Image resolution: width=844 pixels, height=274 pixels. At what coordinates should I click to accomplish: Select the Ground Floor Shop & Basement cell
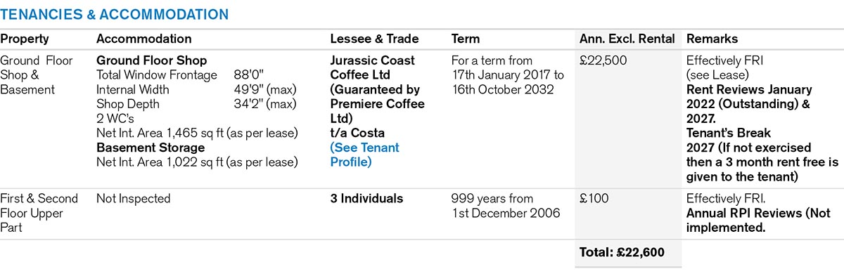click(37, 75)
